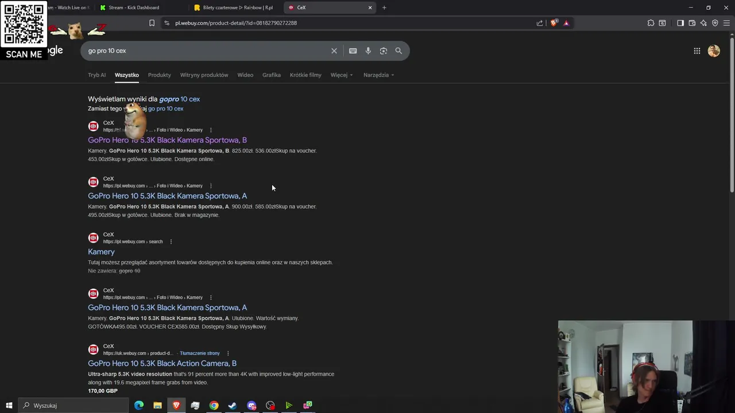Open Brave VPN shield icon

click(715, 23)
